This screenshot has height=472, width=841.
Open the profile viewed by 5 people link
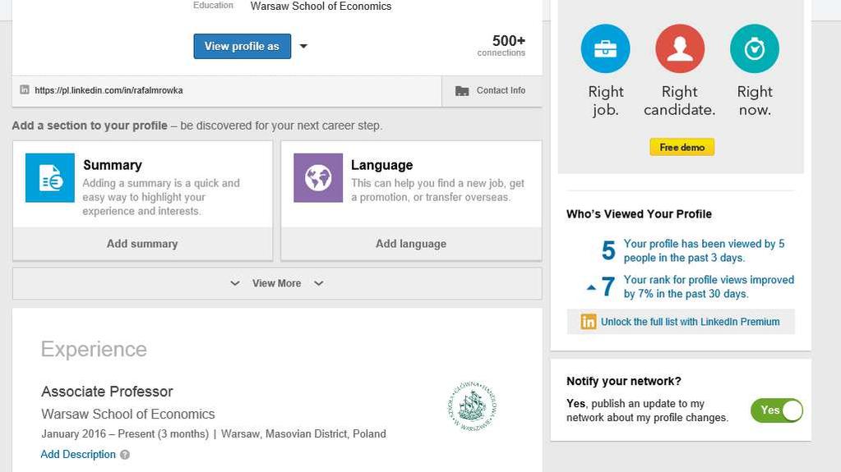(704, 250)
